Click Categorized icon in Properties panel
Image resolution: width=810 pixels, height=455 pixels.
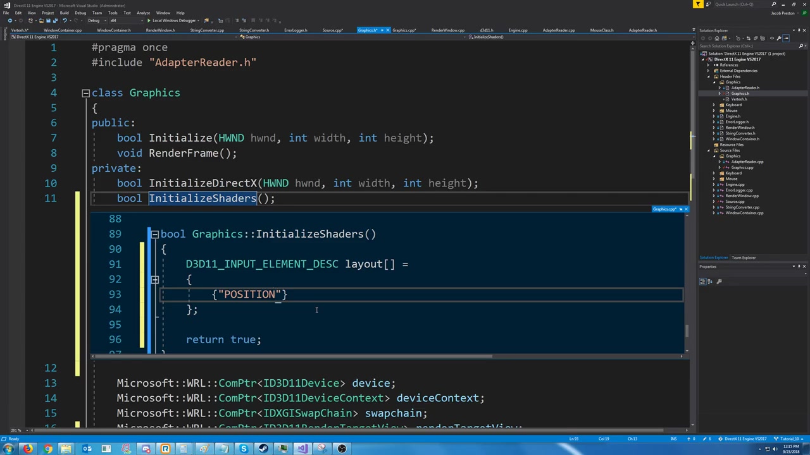(702, 281)
